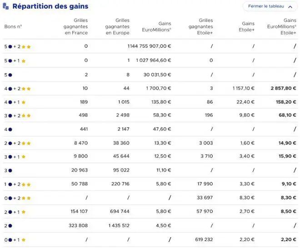Select the 2 balls + 2 stars rank icon
The image size is (300, 248).
pyautogui.click(x=18, y=143)
